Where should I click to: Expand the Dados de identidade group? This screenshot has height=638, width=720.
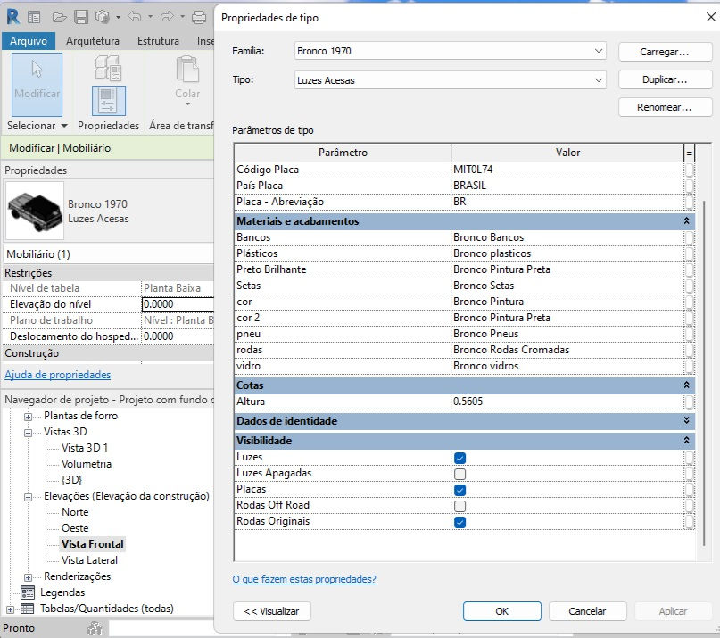click(x=686, y=420)
